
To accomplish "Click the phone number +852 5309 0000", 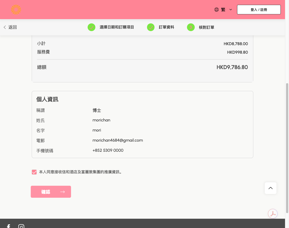I will (108, 150).
